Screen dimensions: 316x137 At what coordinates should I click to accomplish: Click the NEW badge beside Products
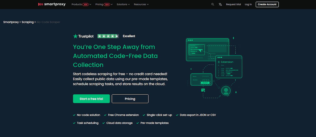85,4
